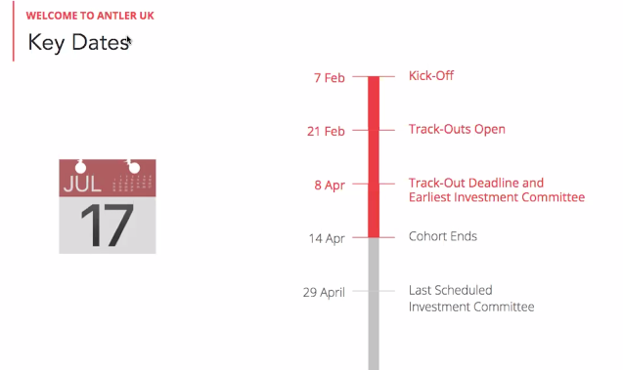Click Earliest Investment Committee text line
This screenshot has width=623, height=370.
click(497, 197)
